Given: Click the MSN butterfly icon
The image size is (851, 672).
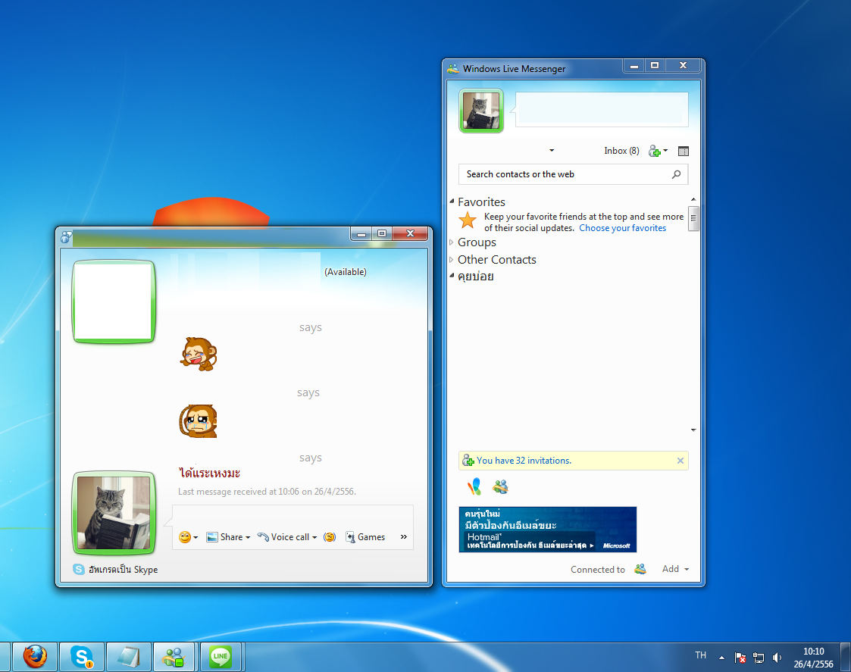Looking at the screenshot, I should pos(474,486).
